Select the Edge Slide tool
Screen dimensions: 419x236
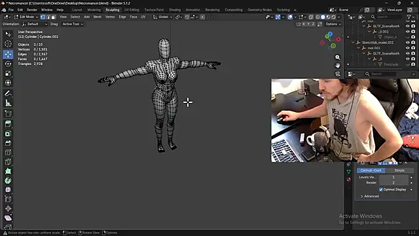tap(8, 199)
